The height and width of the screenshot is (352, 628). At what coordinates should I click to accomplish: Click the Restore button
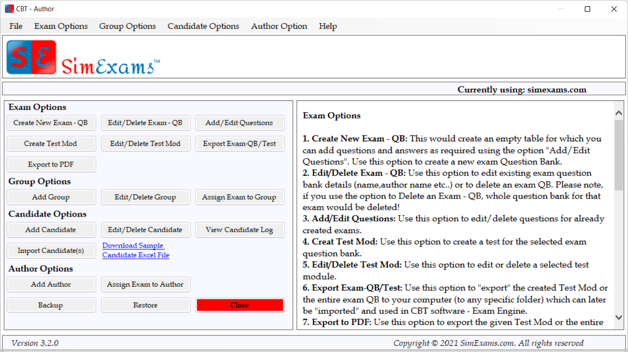tap(145, 305)
